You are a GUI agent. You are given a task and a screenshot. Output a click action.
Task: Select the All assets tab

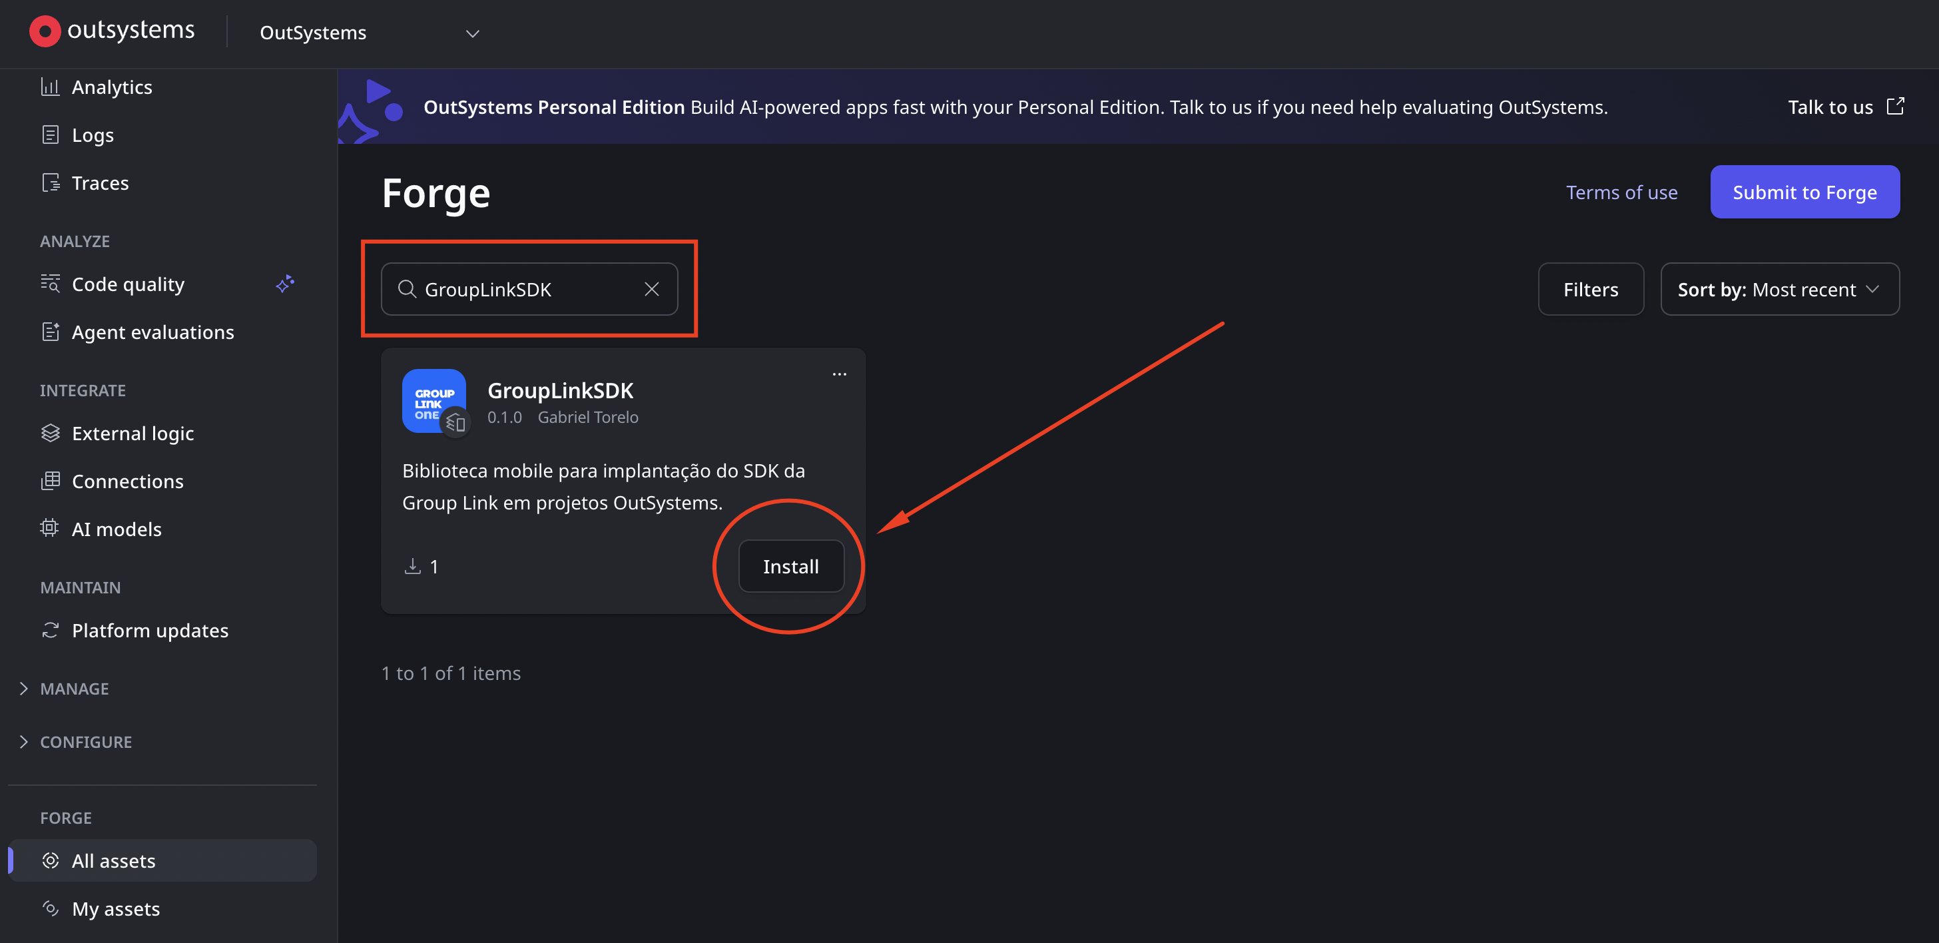point(114,860)
